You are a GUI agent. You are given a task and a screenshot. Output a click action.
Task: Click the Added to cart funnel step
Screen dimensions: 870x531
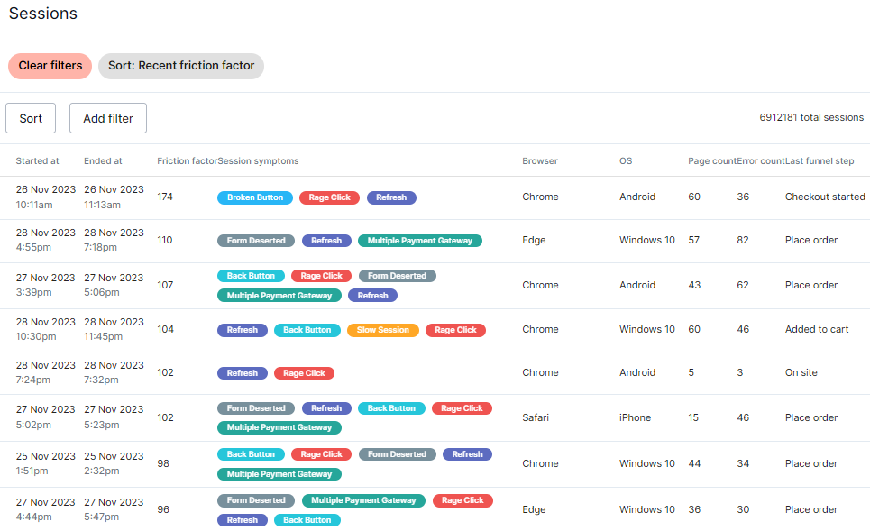pos(817,330)
